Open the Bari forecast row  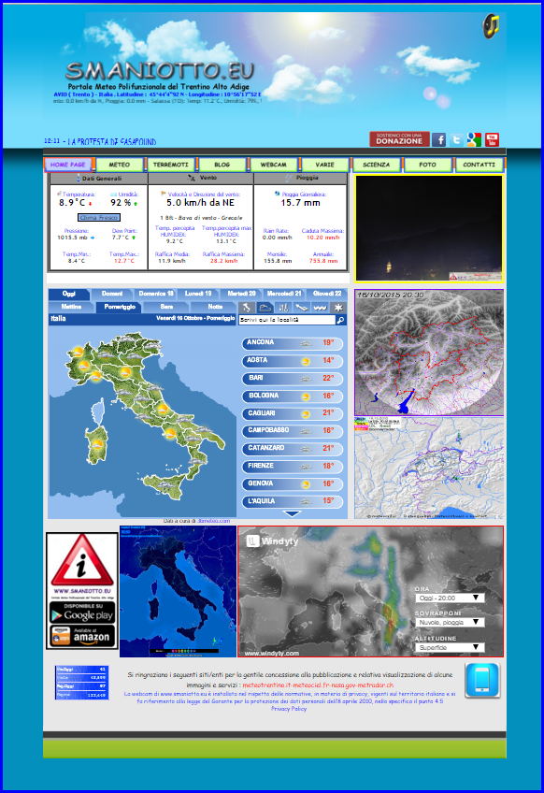pyautogui.click(x=293, y=379)
